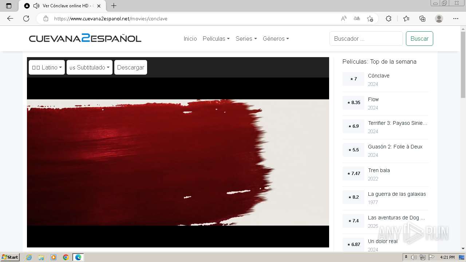The height and width of the screenshot is (262, 466).
Task: Expand the Series menu
Action: point(246,39)
